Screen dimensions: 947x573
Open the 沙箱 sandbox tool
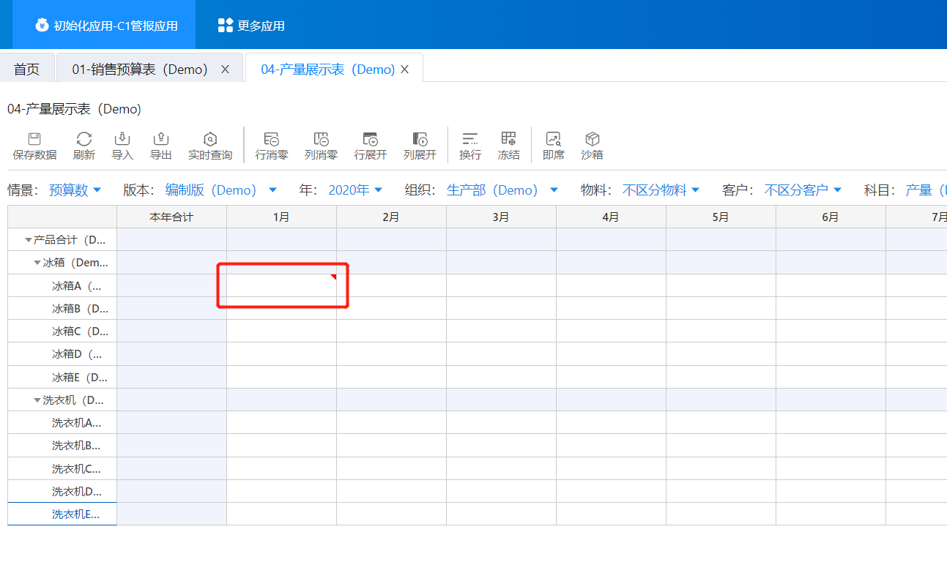pyautogui.click(x=592, y=139)
